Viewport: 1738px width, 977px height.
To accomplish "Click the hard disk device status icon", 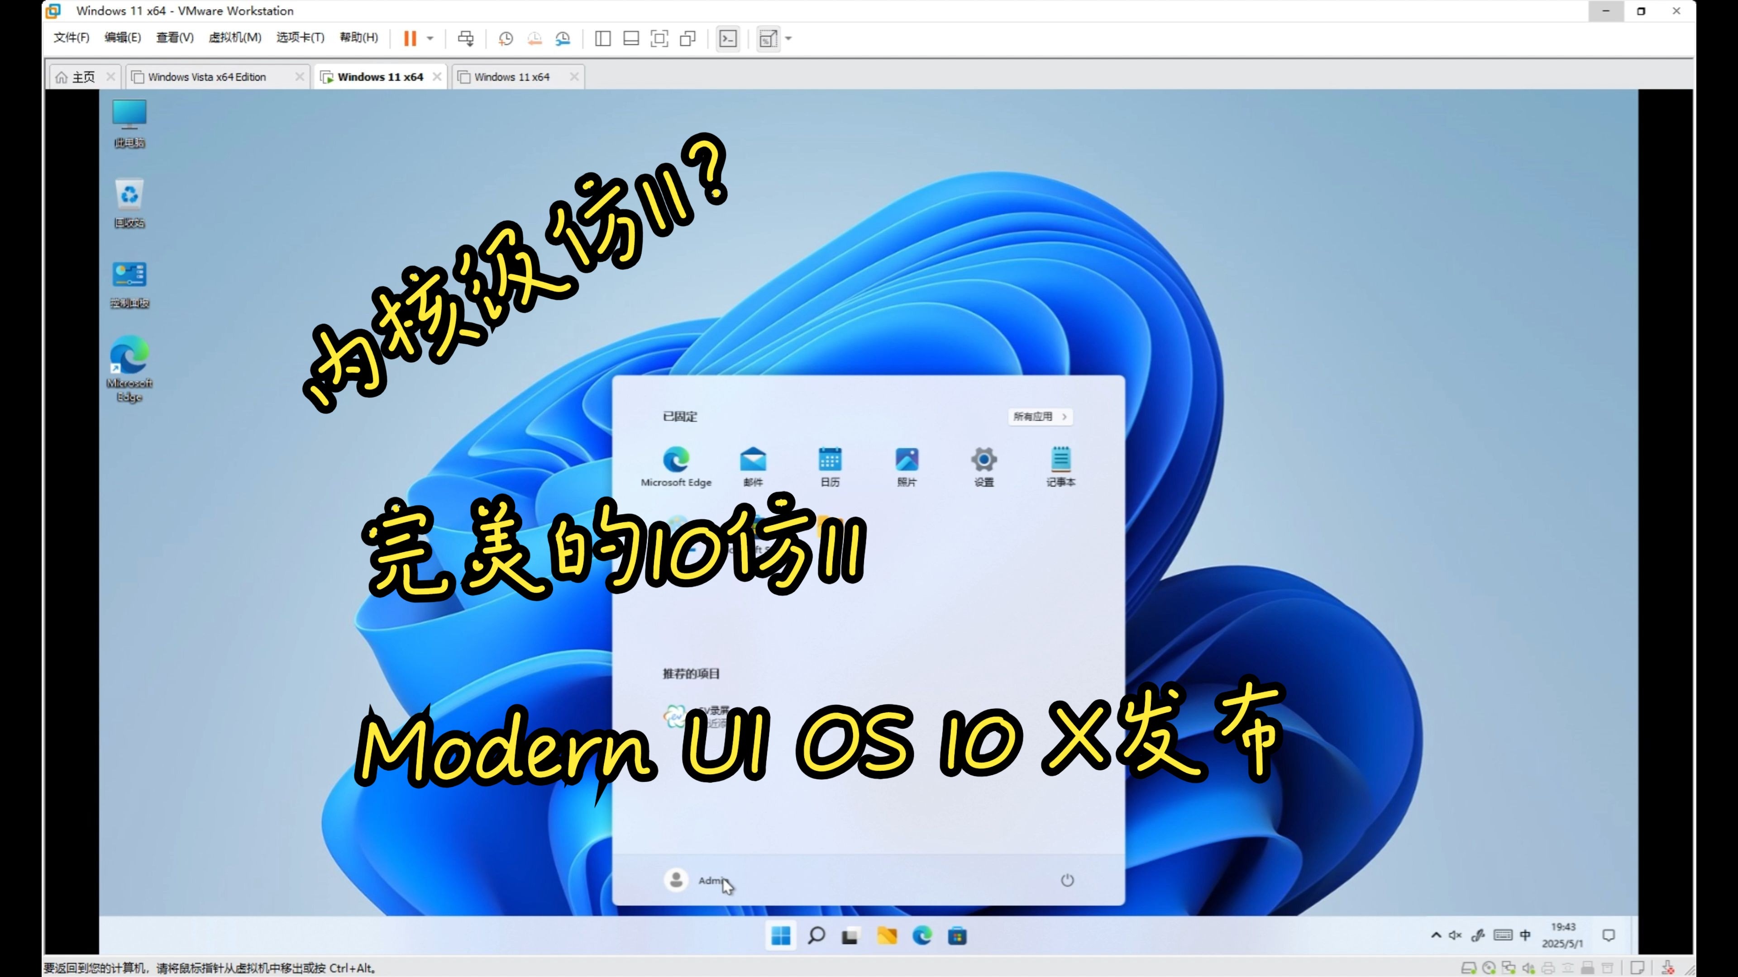I will coord(1469,968).
